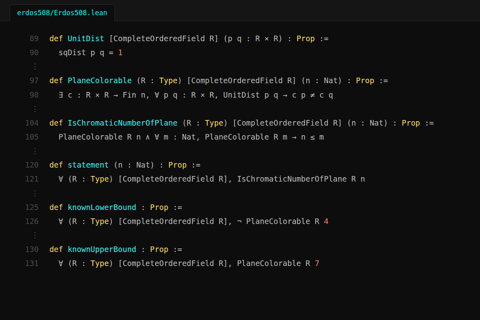Click the red numeral 4 on line 126
Screen dimensions: 480x320
326,221
